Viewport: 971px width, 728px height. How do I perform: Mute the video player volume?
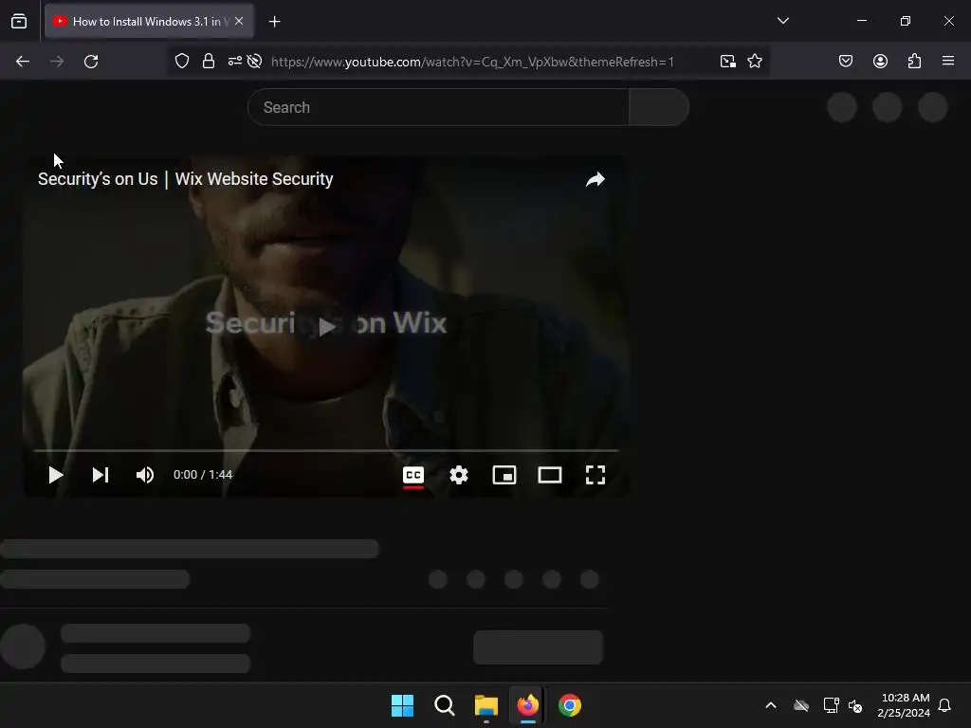coord(145,475)
